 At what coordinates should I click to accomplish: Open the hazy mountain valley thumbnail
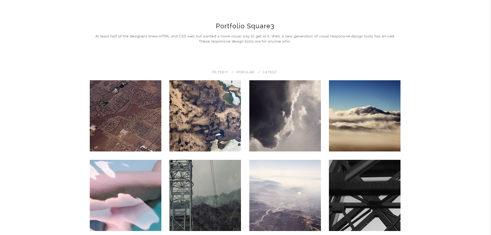point(285,195)
